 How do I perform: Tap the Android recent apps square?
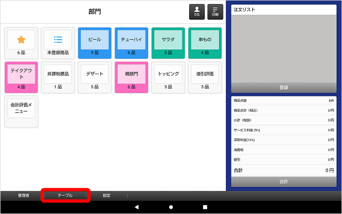(x=205, y=207)
